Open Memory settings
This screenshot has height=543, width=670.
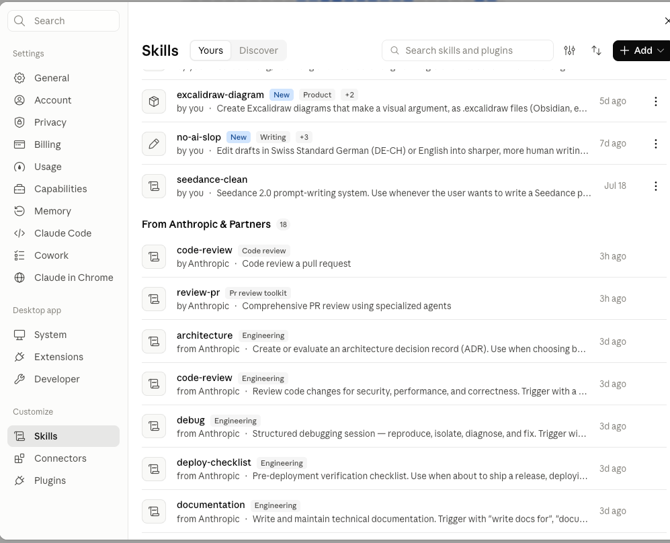[x=63, y=211]
